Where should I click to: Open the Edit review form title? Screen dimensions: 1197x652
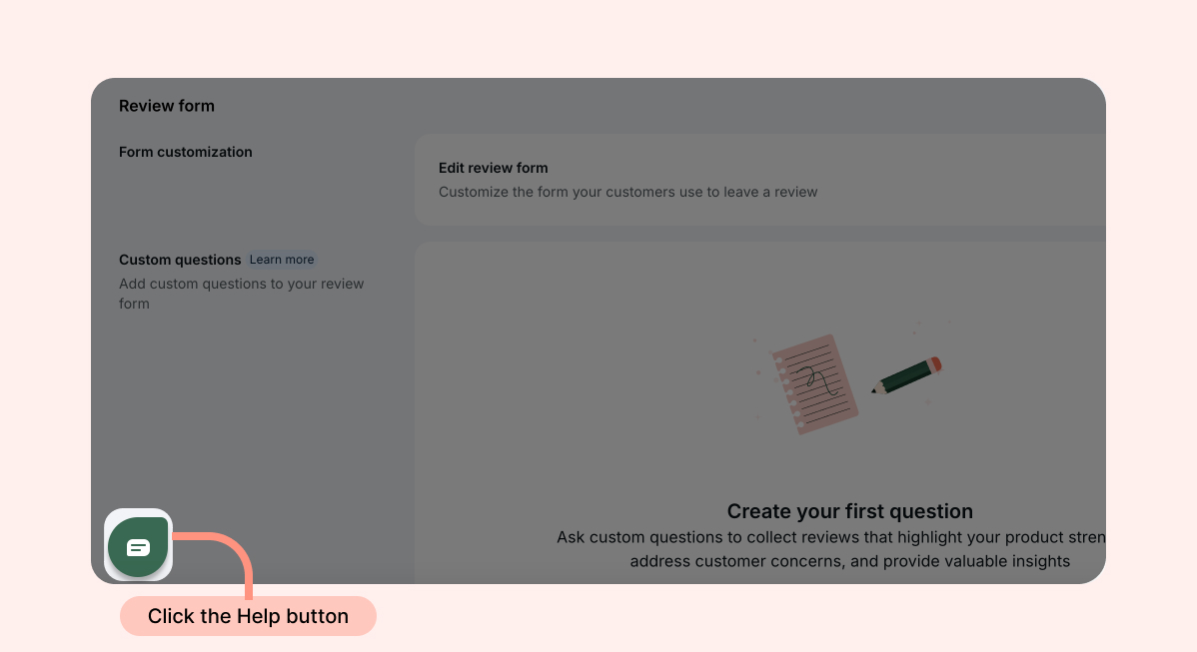pyautogui.click(x=493, y=168)
